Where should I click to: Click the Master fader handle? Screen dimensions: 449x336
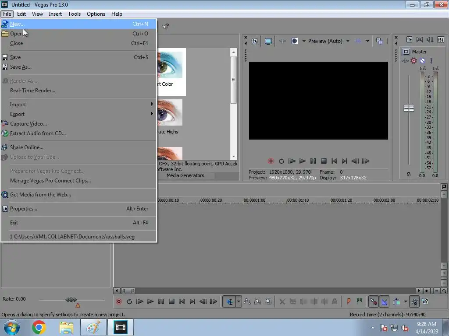pos(409,108)
